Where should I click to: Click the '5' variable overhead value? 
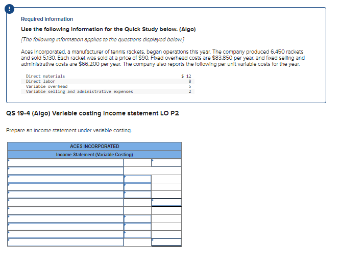click(x=190, y=86)
